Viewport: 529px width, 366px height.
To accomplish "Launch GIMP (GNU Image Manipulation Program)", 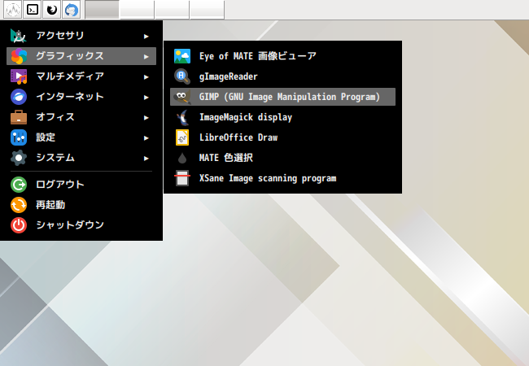I will coord(282,97).
